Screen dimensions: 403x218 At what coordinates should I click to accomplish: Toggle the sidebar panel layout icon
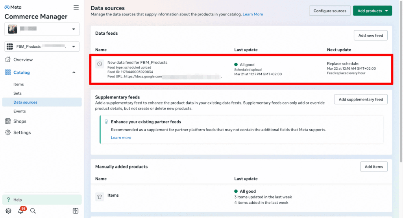[x=76, y=211]
